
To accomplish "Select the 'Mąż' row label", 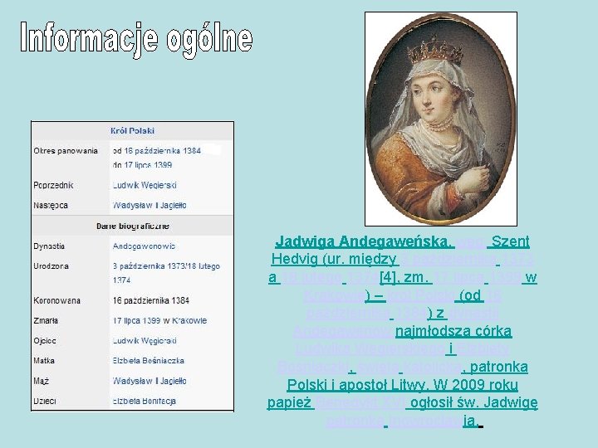I will (x=42, y=381).
